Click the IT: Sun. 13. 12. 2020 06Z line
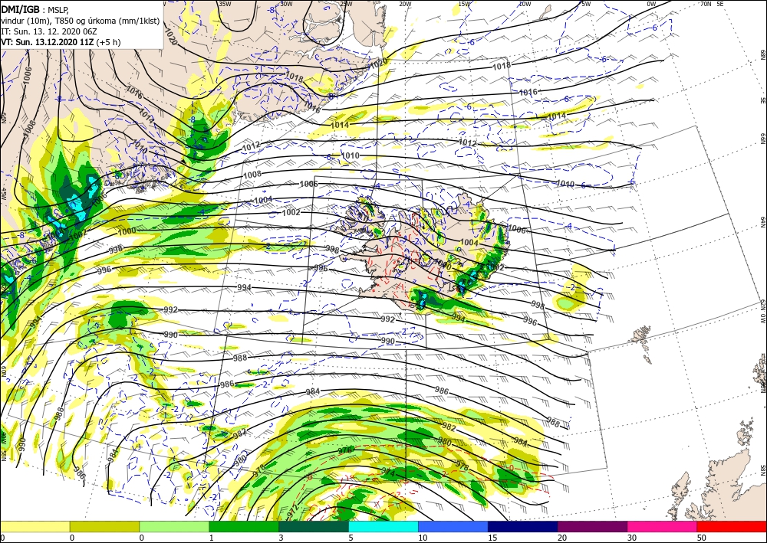 click(49, 31)
